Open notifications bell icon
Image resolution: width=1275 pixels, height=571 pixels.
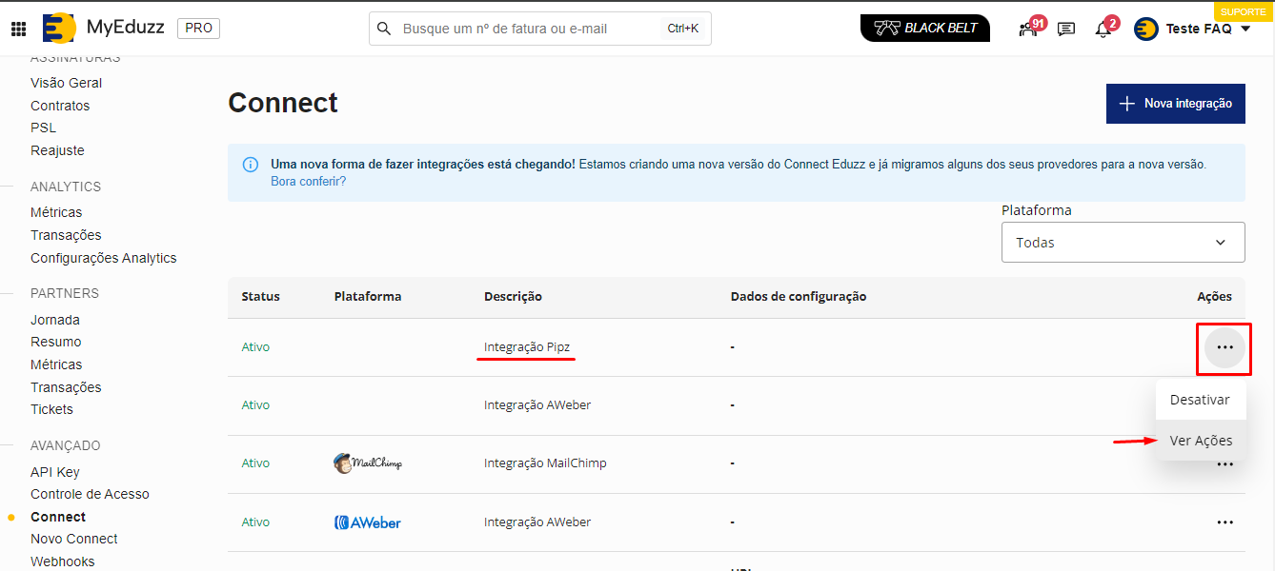pos(1103,29)
